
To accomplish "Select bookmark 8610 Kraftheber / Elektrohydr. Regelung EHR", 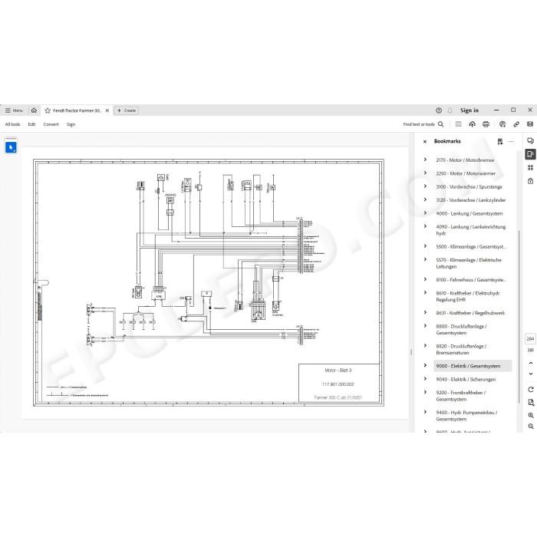I will pyautogui.click(x=468, y=296).
